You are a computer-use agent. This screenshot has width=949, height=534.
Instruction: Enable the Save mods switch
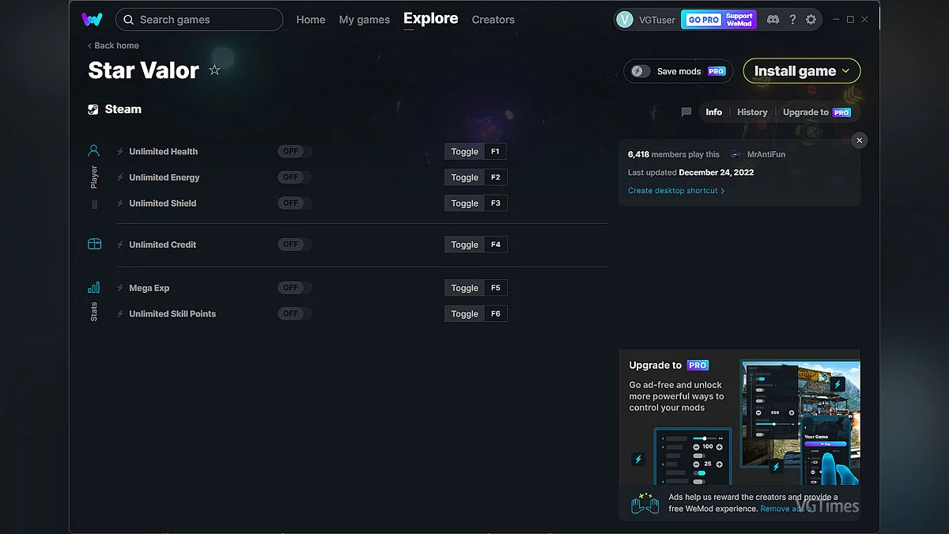641,71
